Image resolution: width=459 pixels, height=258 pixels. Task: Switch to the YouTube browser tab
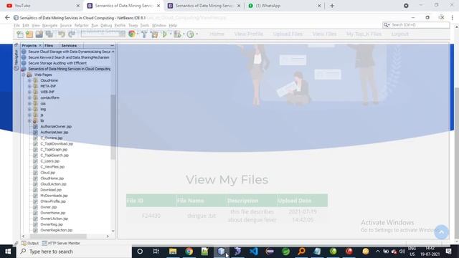(x=42, y=6)
